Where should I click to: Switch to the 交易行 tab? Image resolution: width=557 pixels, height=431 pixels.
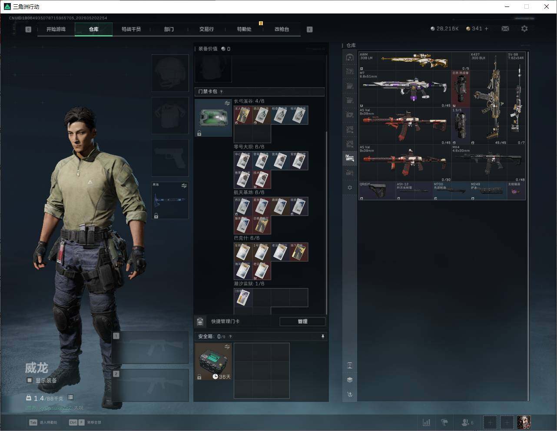(206, 29)
